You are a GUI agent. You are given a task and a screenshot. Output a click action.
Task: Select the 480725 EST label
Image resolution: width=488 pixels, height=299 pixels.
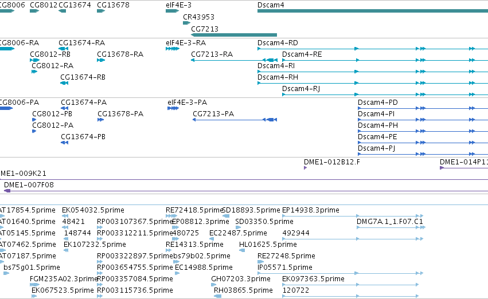click(x=185, y=233)
